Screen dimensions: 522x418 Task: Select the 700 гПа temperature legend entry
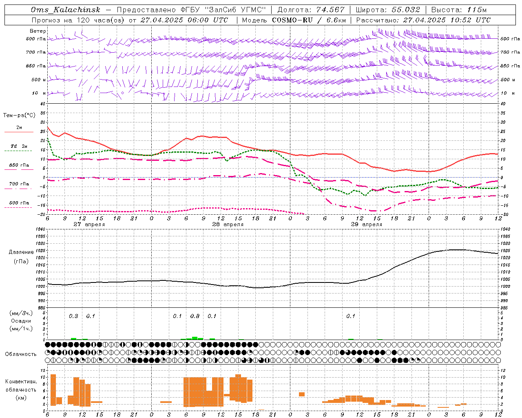coord(19,184)
